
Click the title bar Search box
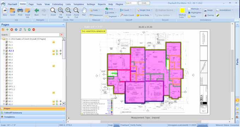(131, 3)
